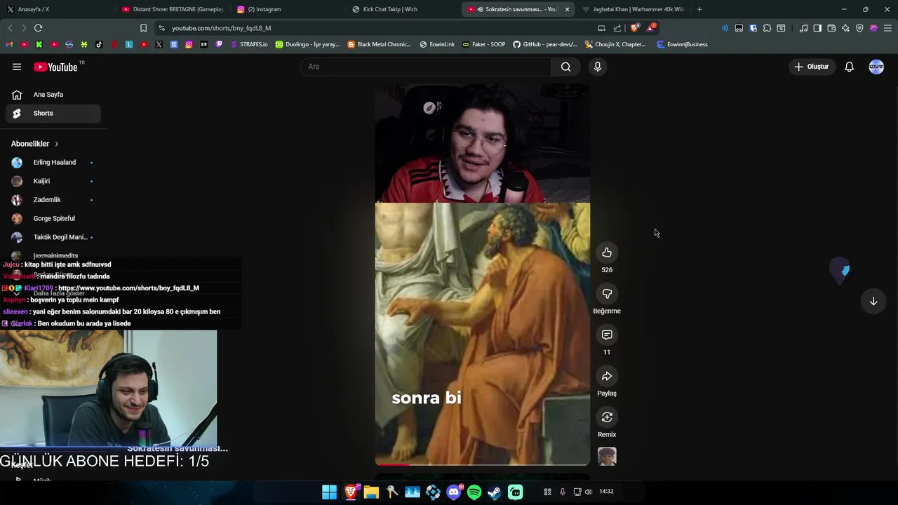Image resolution: width=898 pixels, height=505 pixels.
Task: Click the chat link youtube.com/shorts/bny_fqdL8_M
Action: pyautogui.click(x=129, y=288)
